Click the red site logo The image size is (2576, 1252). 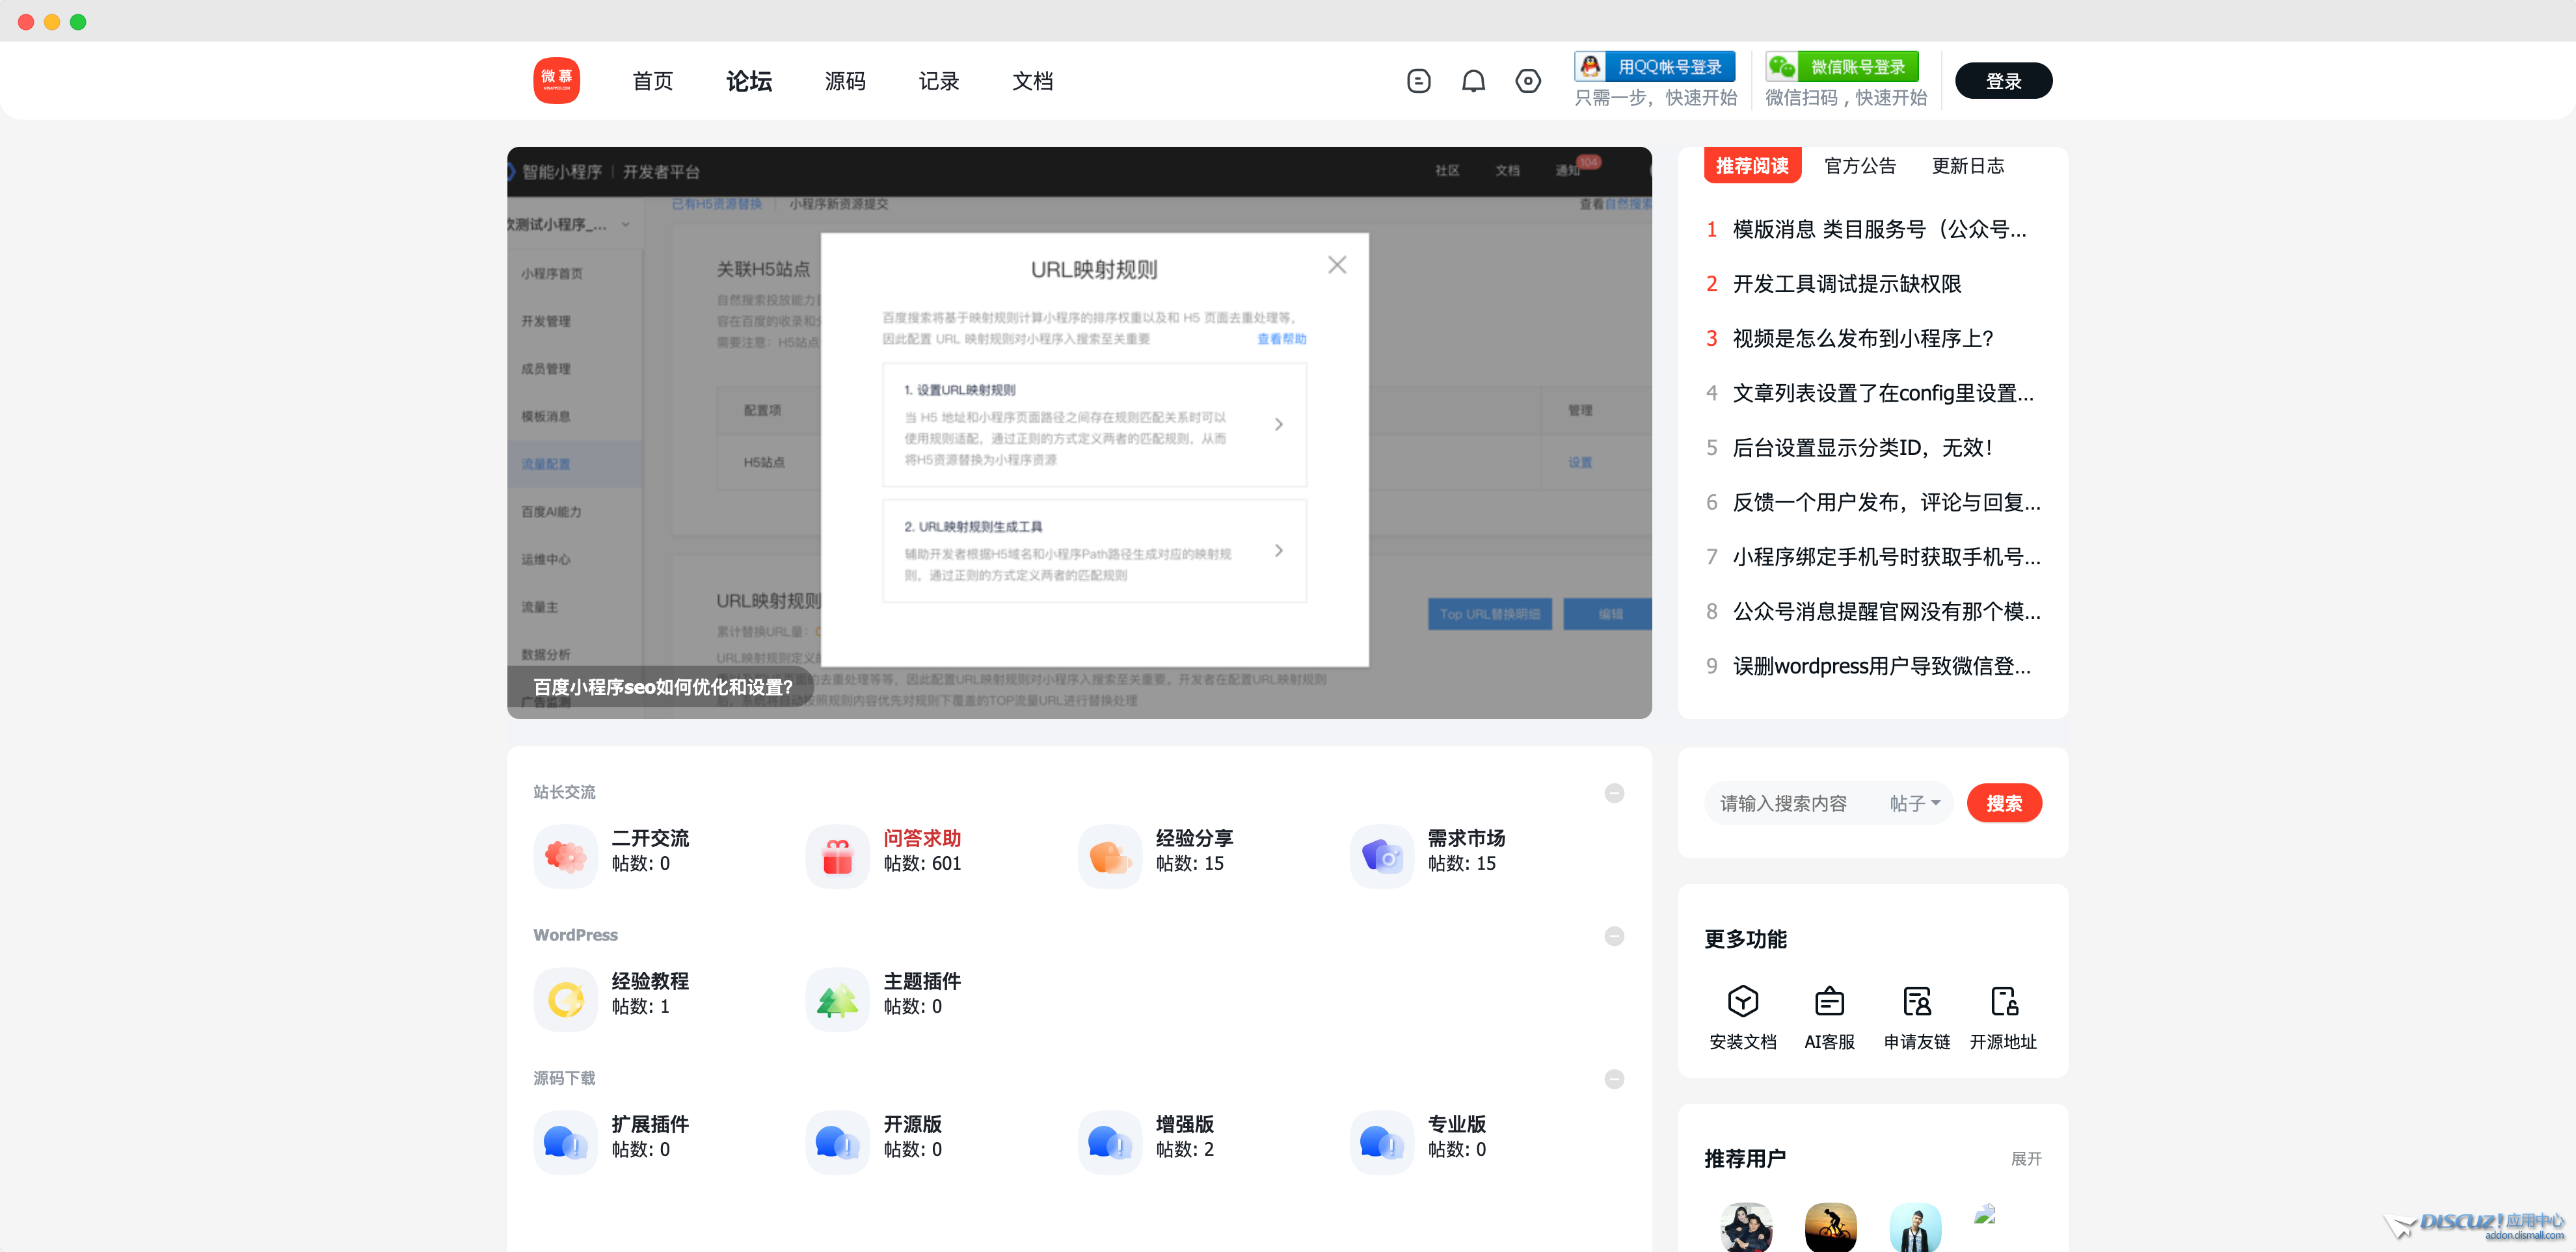[557, 80]
